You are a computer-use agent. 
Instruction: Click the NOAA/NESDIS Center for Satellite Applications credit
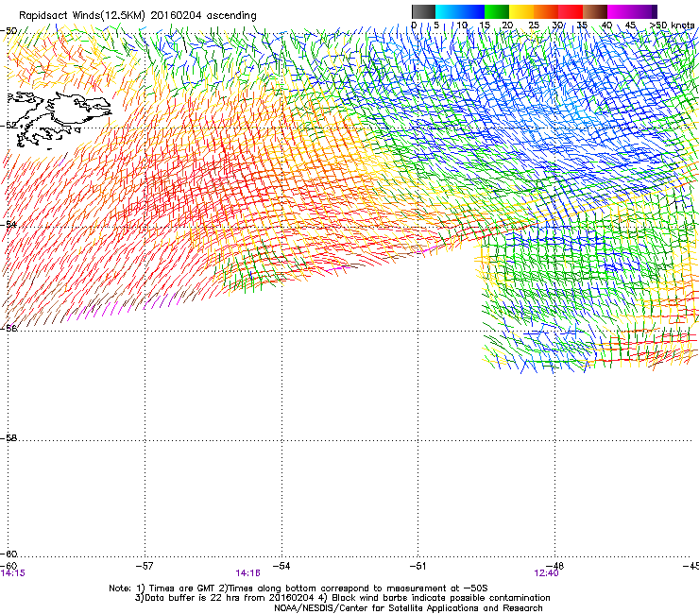tap(408, 608)
